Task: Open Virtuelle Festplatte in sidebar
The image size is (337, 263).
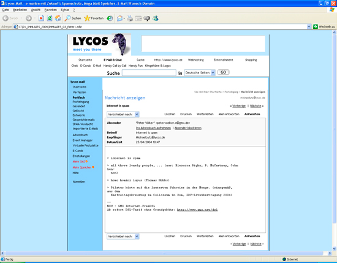Action: tap(86, 145)
